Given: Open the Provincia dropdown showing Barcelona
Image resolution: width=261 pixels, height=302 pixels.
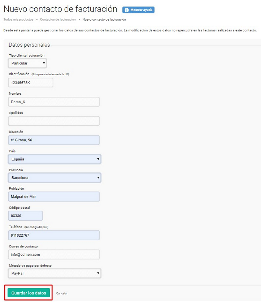Looking at the screenshot, I should [55, 178].
